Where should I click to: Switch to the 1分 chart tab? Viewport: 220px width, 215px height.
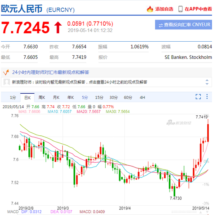tap(13, 97)
